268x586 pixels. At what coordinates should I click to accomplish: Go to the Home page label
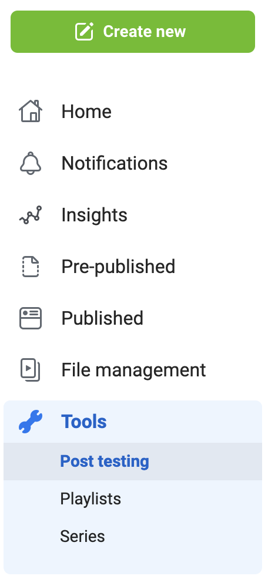(x=86, y=112)
